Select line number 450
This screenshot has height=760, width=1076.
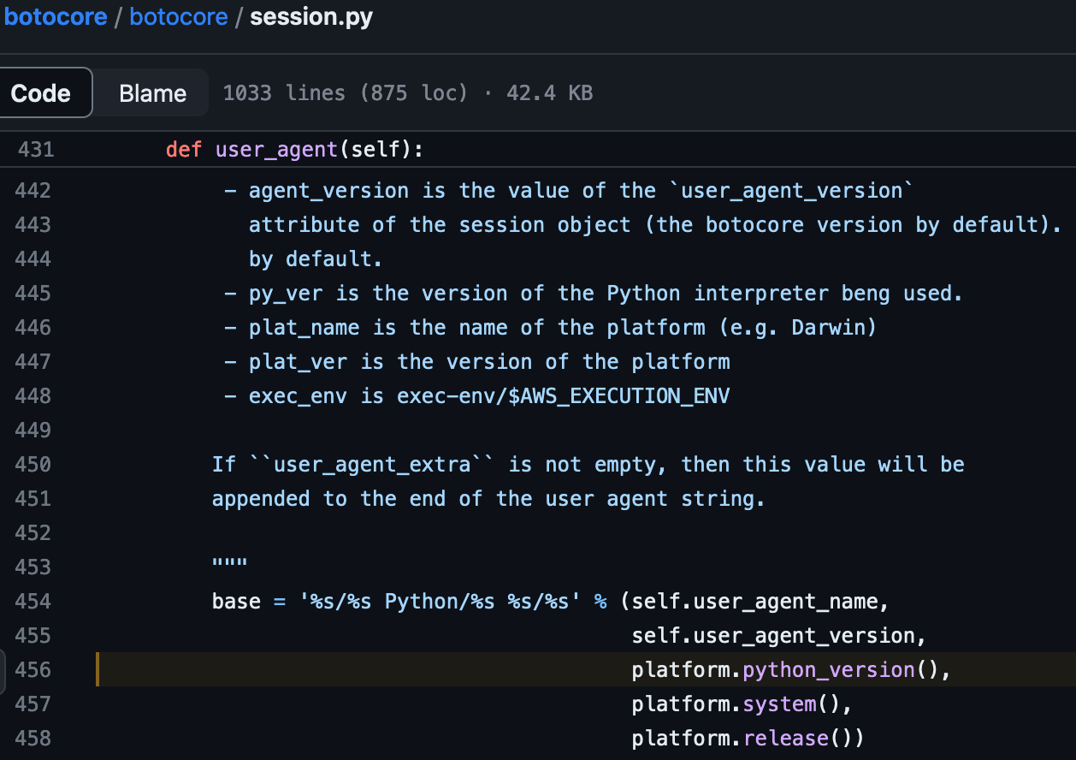point(33,464)
